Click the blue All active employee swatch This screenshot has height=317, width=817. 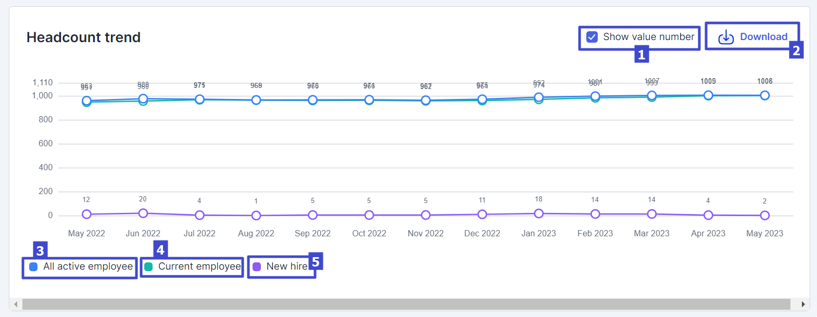point(33,267)
